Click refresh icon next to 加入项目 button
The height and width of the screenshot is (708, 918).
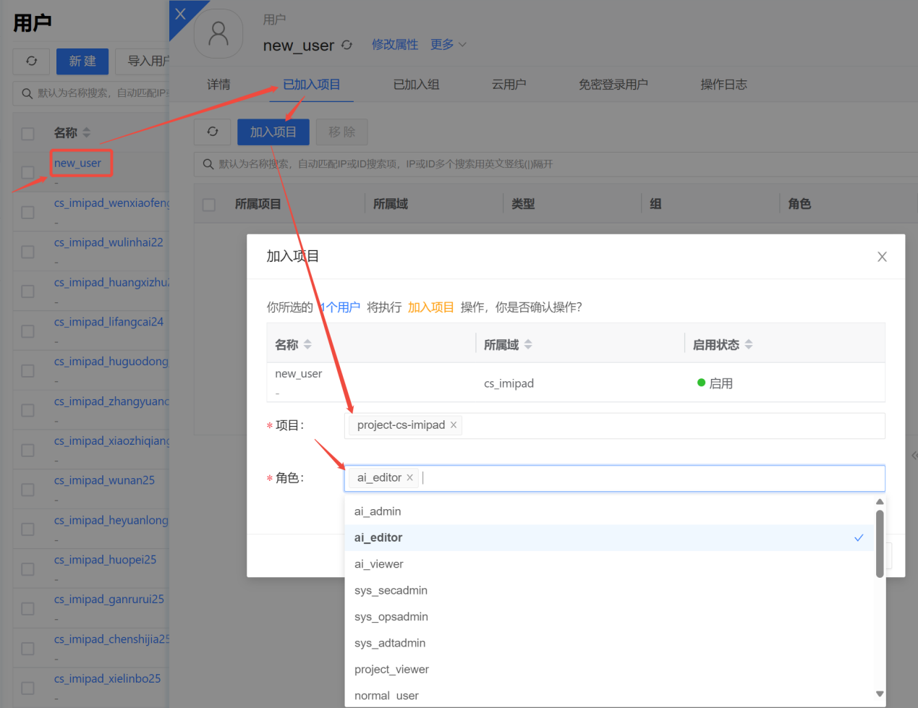point(212,132)
